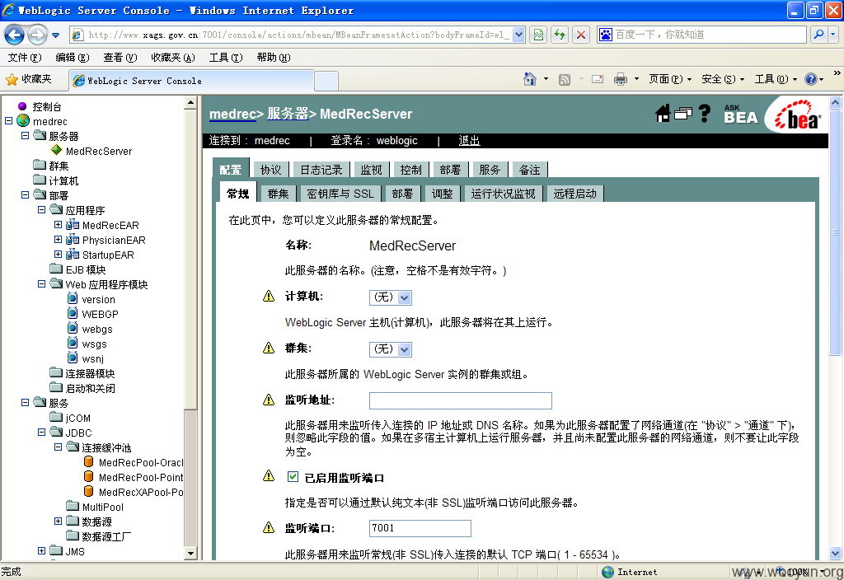Collapse the 服务器 tree folder
This screenshot has width=844, height=580.
point(26,136)
